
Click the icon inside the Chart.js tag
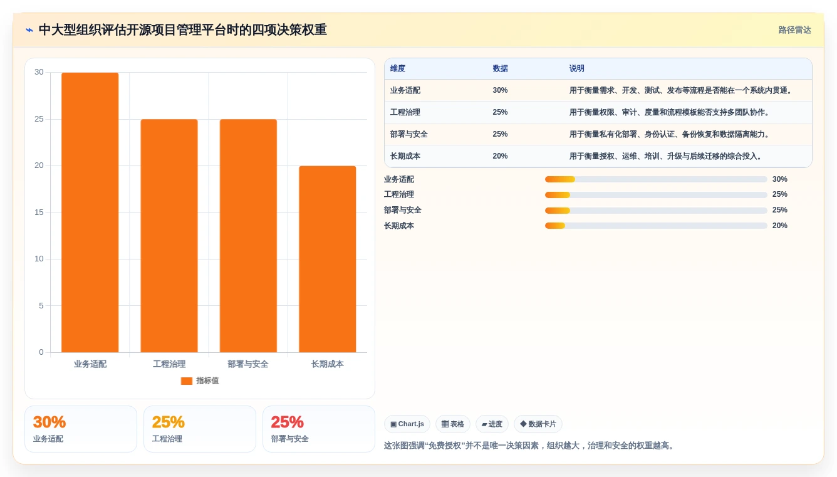393,424
